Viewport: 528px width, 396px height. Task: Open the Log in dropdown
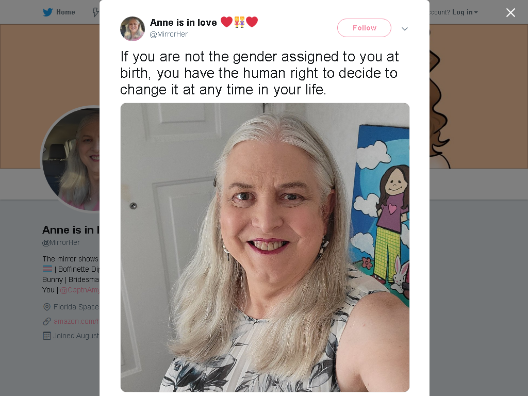coord(465,12)
